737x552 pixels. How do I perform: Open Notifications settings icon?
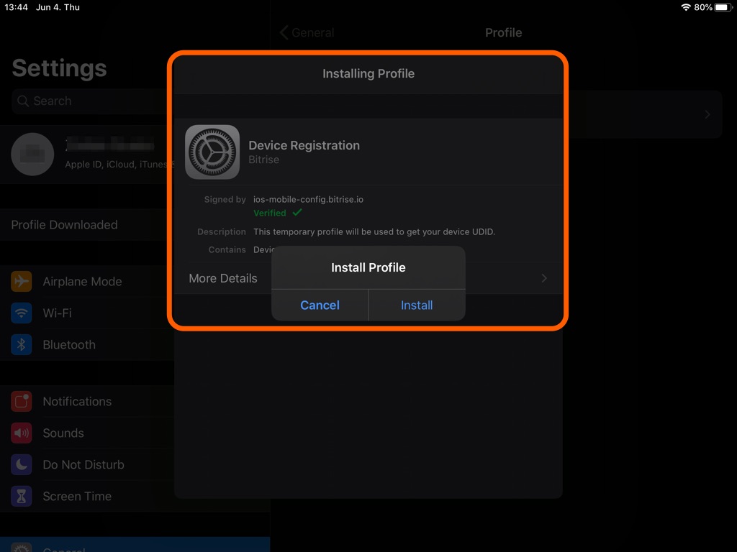coord(21,401)
